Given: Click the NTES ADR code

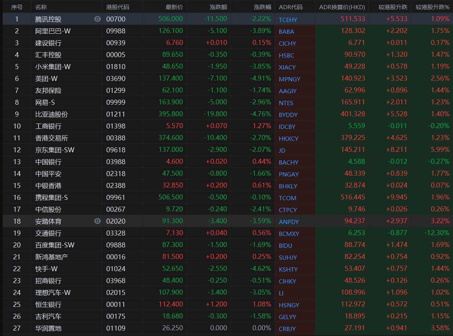Looking at the screenshot, I should pos(286,103).
